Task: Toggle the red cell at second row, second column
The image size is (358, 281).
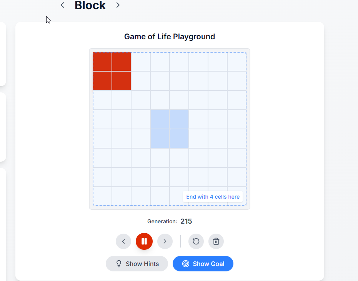Action: click(122, 81)
